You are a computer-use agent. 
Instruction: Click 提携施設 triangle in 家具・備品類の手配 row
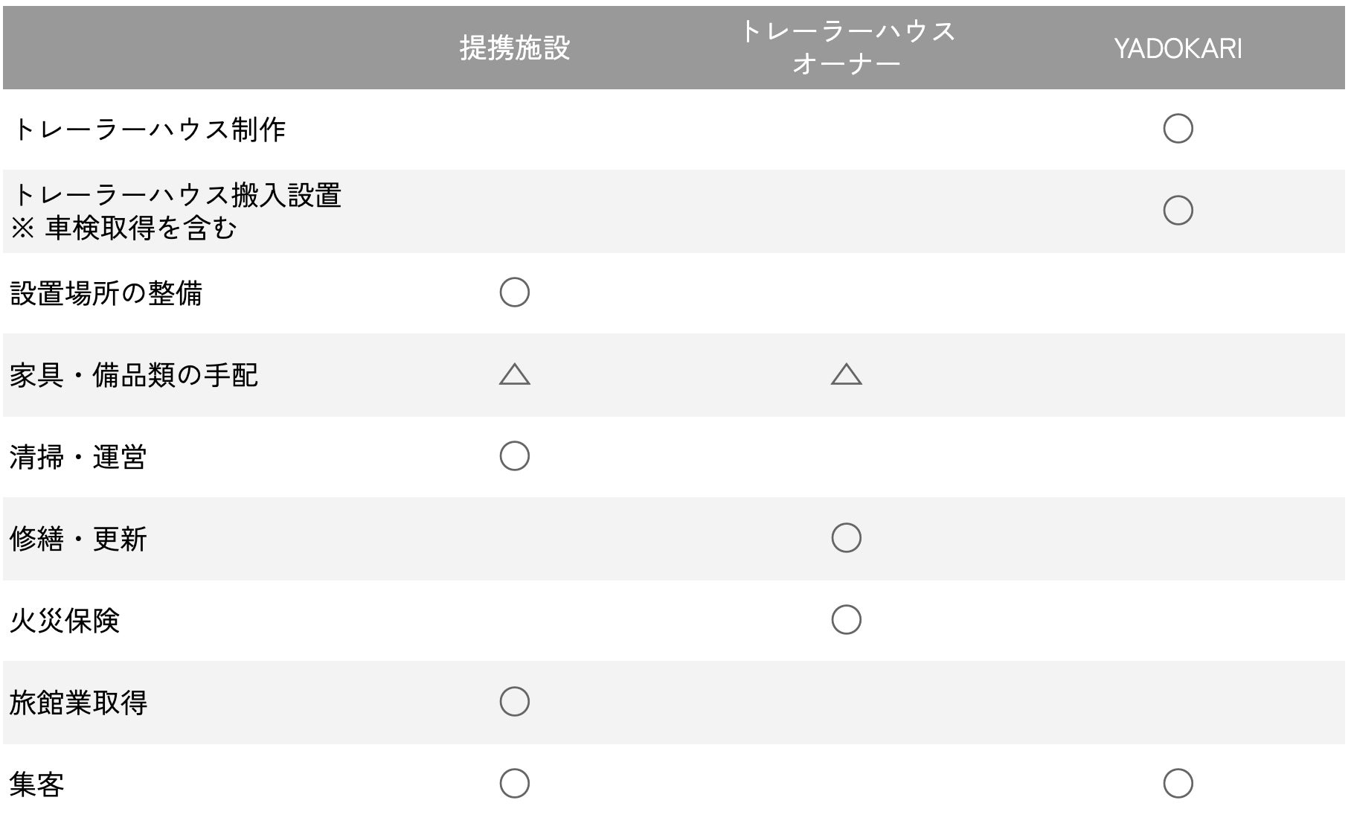(514, 374)
